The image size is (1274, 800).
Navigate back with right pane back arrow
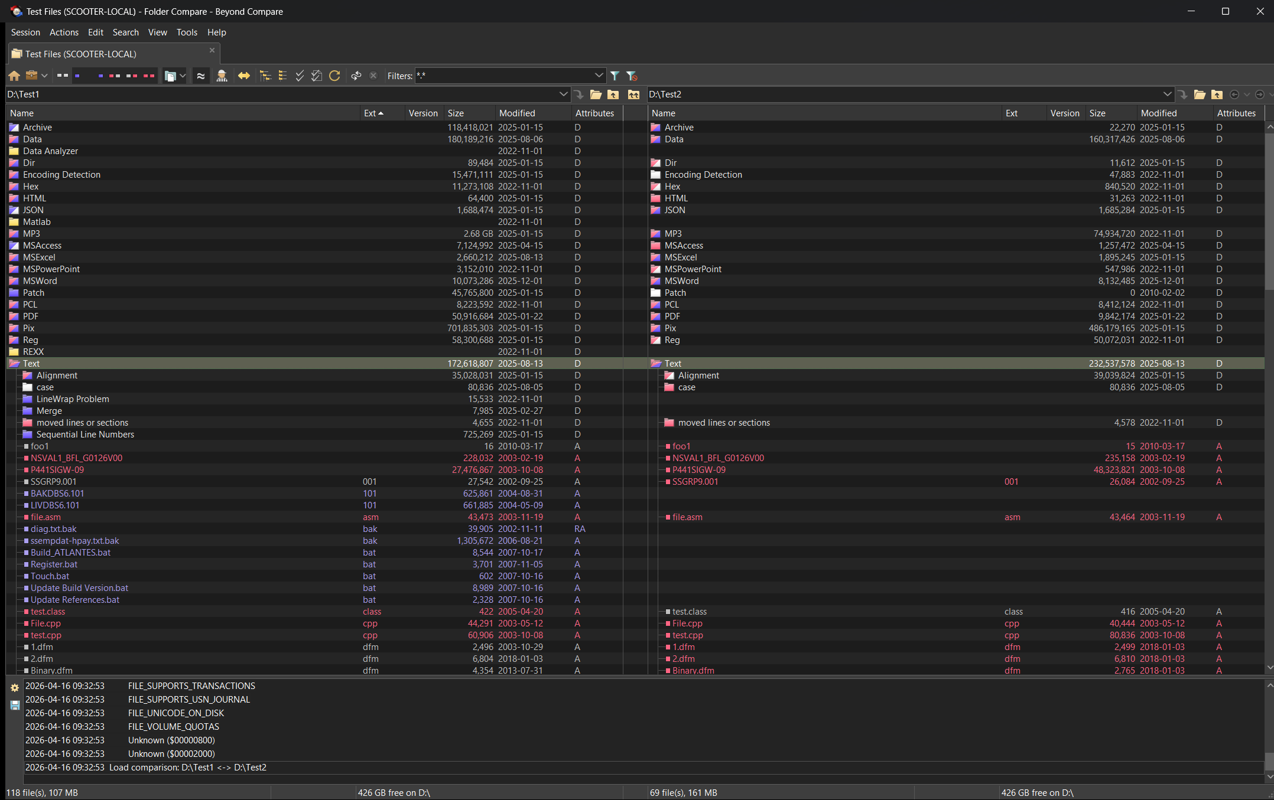(x=1234, y=94)
